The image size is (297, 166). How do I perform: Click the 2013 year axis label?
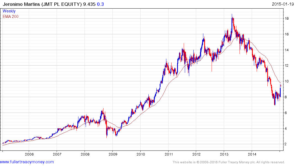[x=224, y=154]
